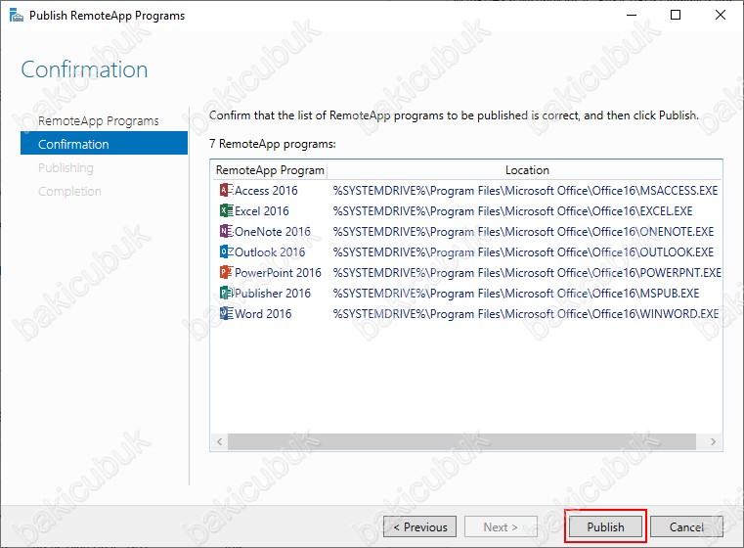Select the OneNote 2016 name text
The width and height of the screenshot is (744, 548).
pyautogui.click(x=273, y=231)
